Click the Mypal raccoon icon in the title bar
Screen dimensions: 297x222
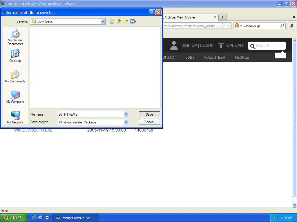(3, 3)
